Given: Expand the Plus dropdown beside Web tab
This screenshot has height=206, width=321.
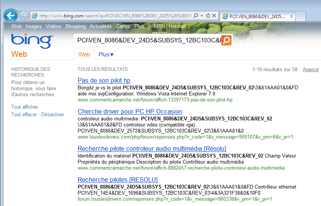Looking at the screenshot, I should [x=106, y=55].
